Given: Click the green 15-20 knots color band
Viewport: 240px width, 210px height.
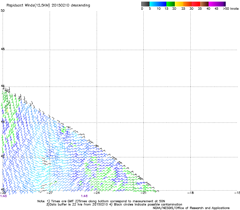Looking at the screenshot, I should 171,4.
